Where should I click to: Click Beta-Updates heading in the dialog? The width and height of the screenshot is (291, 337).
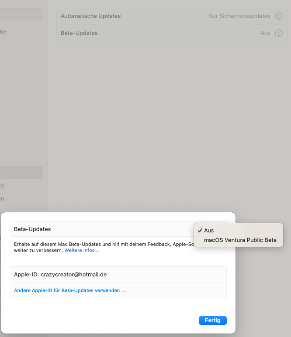tap(32, 229)
